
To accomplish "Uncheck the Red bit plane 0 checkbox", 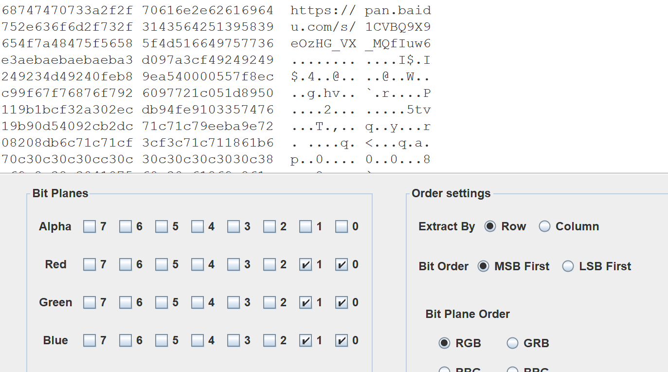I will point(342,264).
